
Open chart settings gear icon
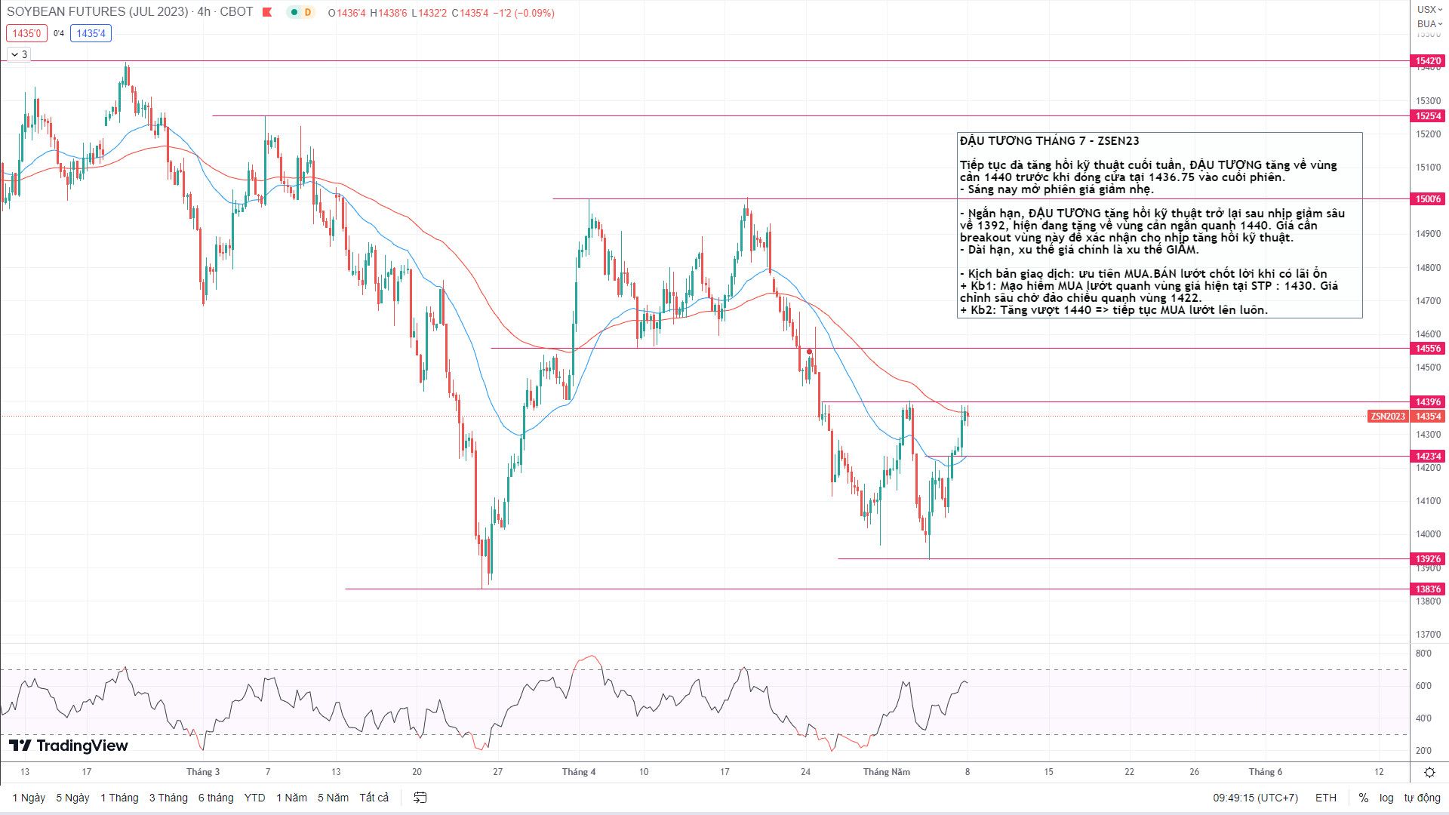[x=1429, y=772]
